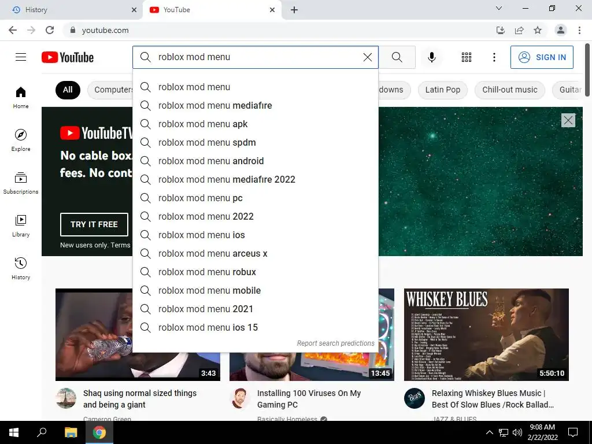Click the magnifier search submit button
The image size is (592, 444).
point(397,57)
